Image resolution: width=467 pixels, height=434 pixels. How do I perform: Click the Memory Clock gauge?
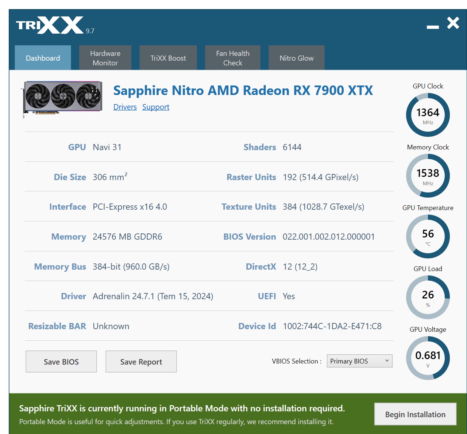tap(428, 176)
